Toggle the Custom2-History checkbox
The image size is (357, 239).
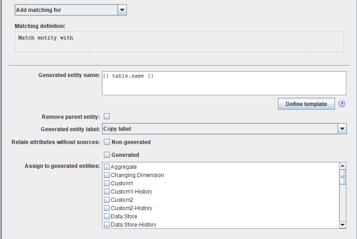pos(107,208)
